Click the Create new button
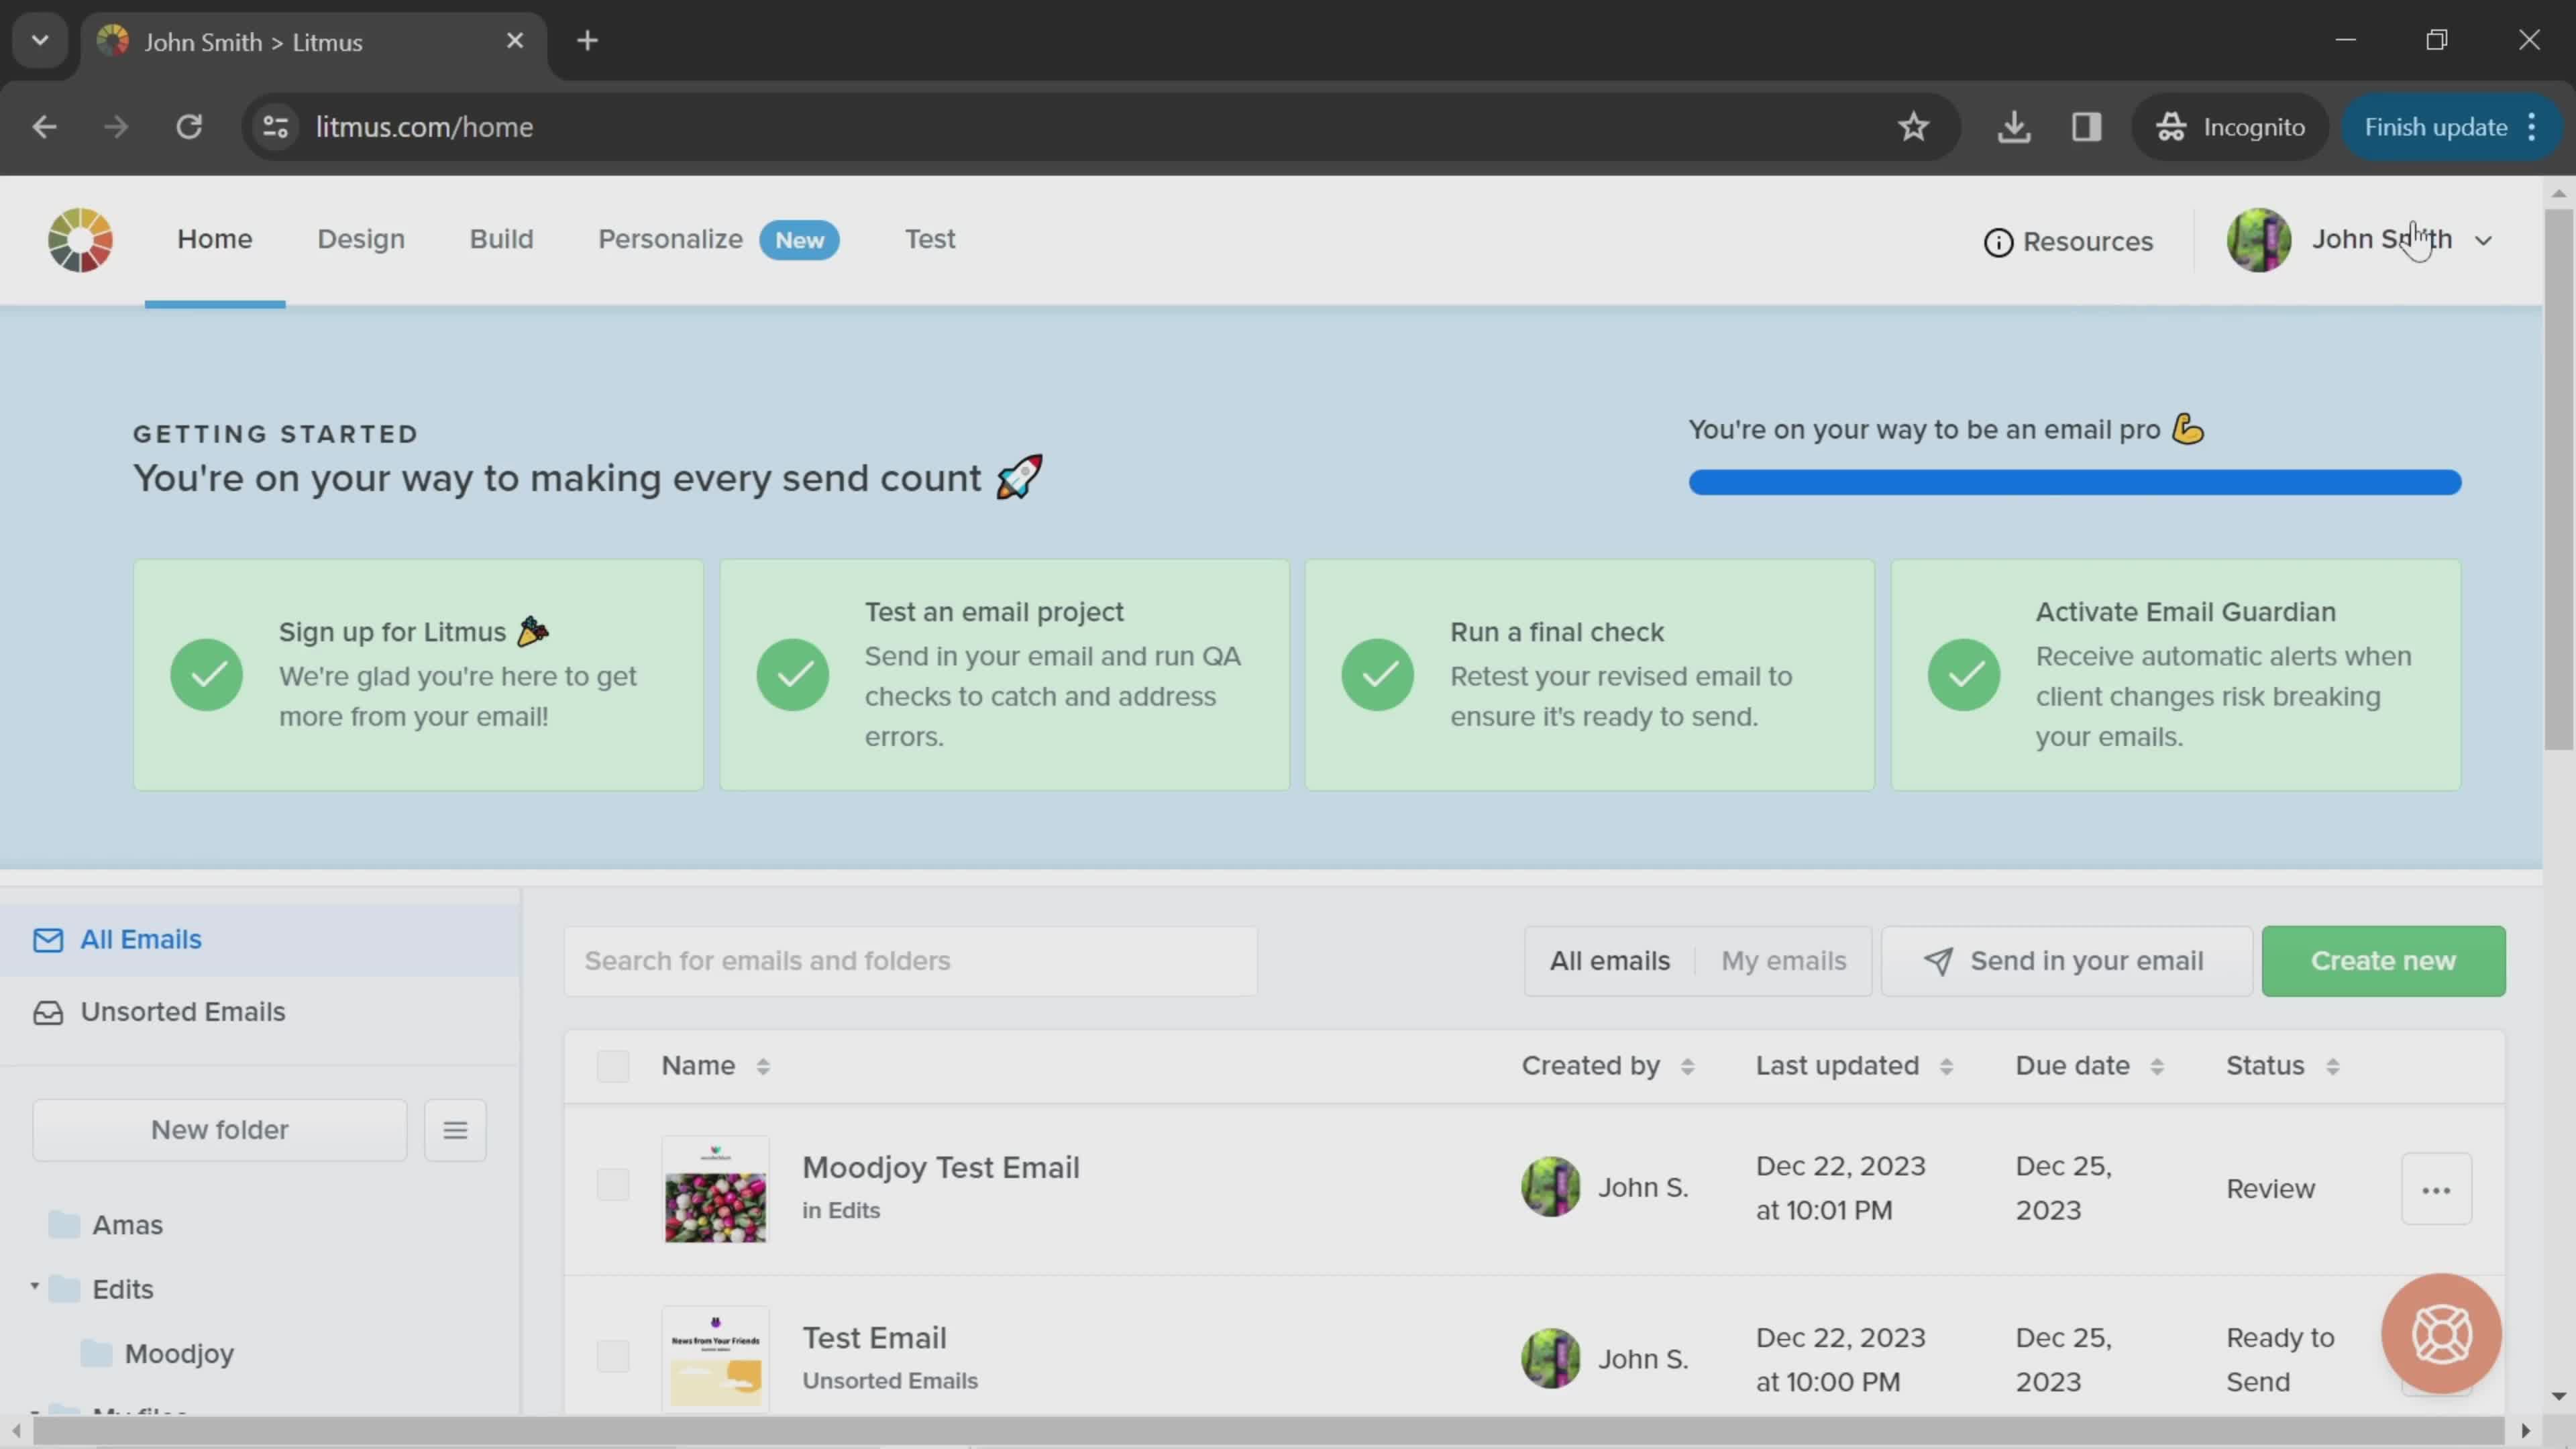Viewport: 2576px width, 1449px height. [2383, 961]
